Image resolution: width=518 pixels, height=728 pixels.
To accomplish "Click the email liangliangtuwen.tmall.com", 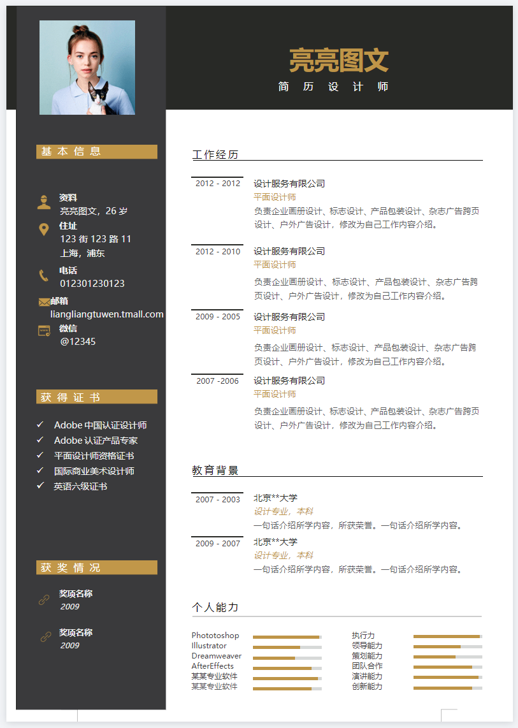I will (x=107, y=314).
